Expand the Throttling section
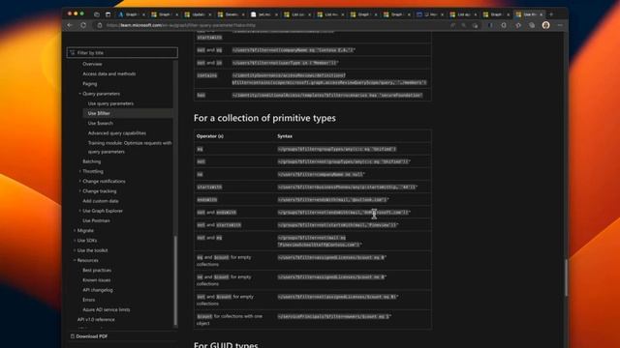Screen dimensions: 620x348 [x=79, y=171]
